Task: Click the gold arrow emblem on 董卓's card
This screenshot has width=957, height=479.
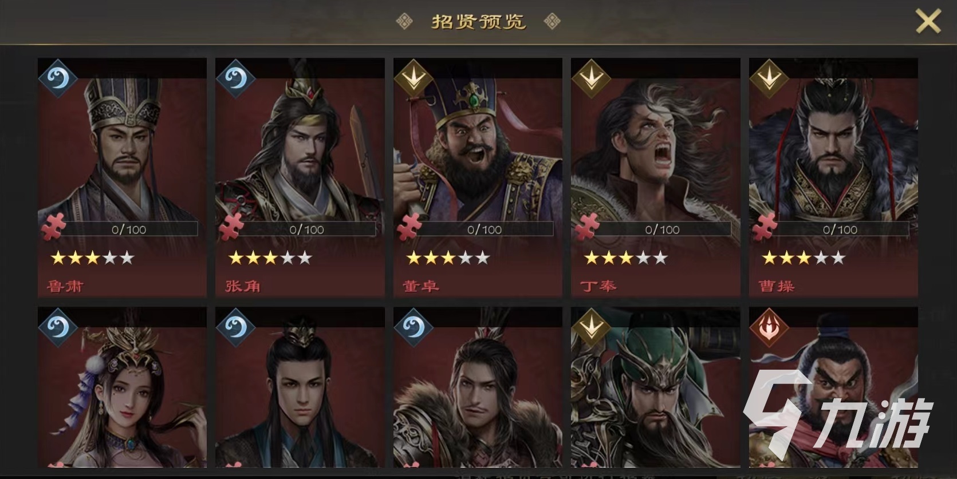Action: [x=413, y=77]
